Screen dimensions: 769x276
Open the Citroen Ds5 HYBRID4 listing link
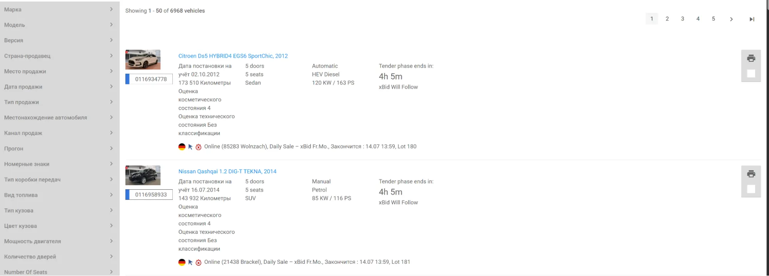click(x=233, y=56)
